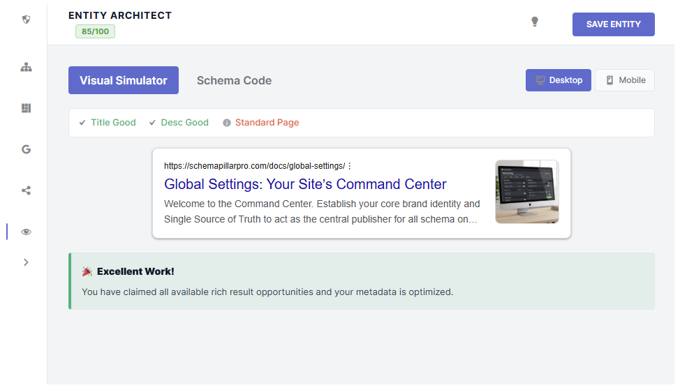The image size is (680, 392).
Task: Select the grid layout sidebar icon
Action: (x=26, y=108)
